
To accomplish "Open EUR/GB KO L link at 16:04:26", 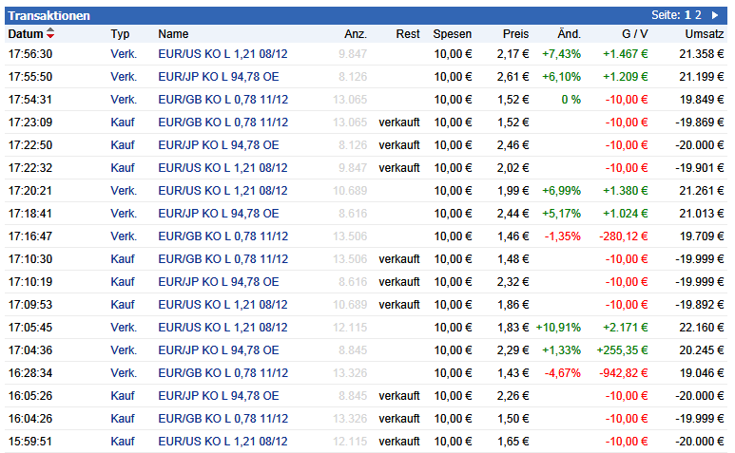I will tap(223, 419).
